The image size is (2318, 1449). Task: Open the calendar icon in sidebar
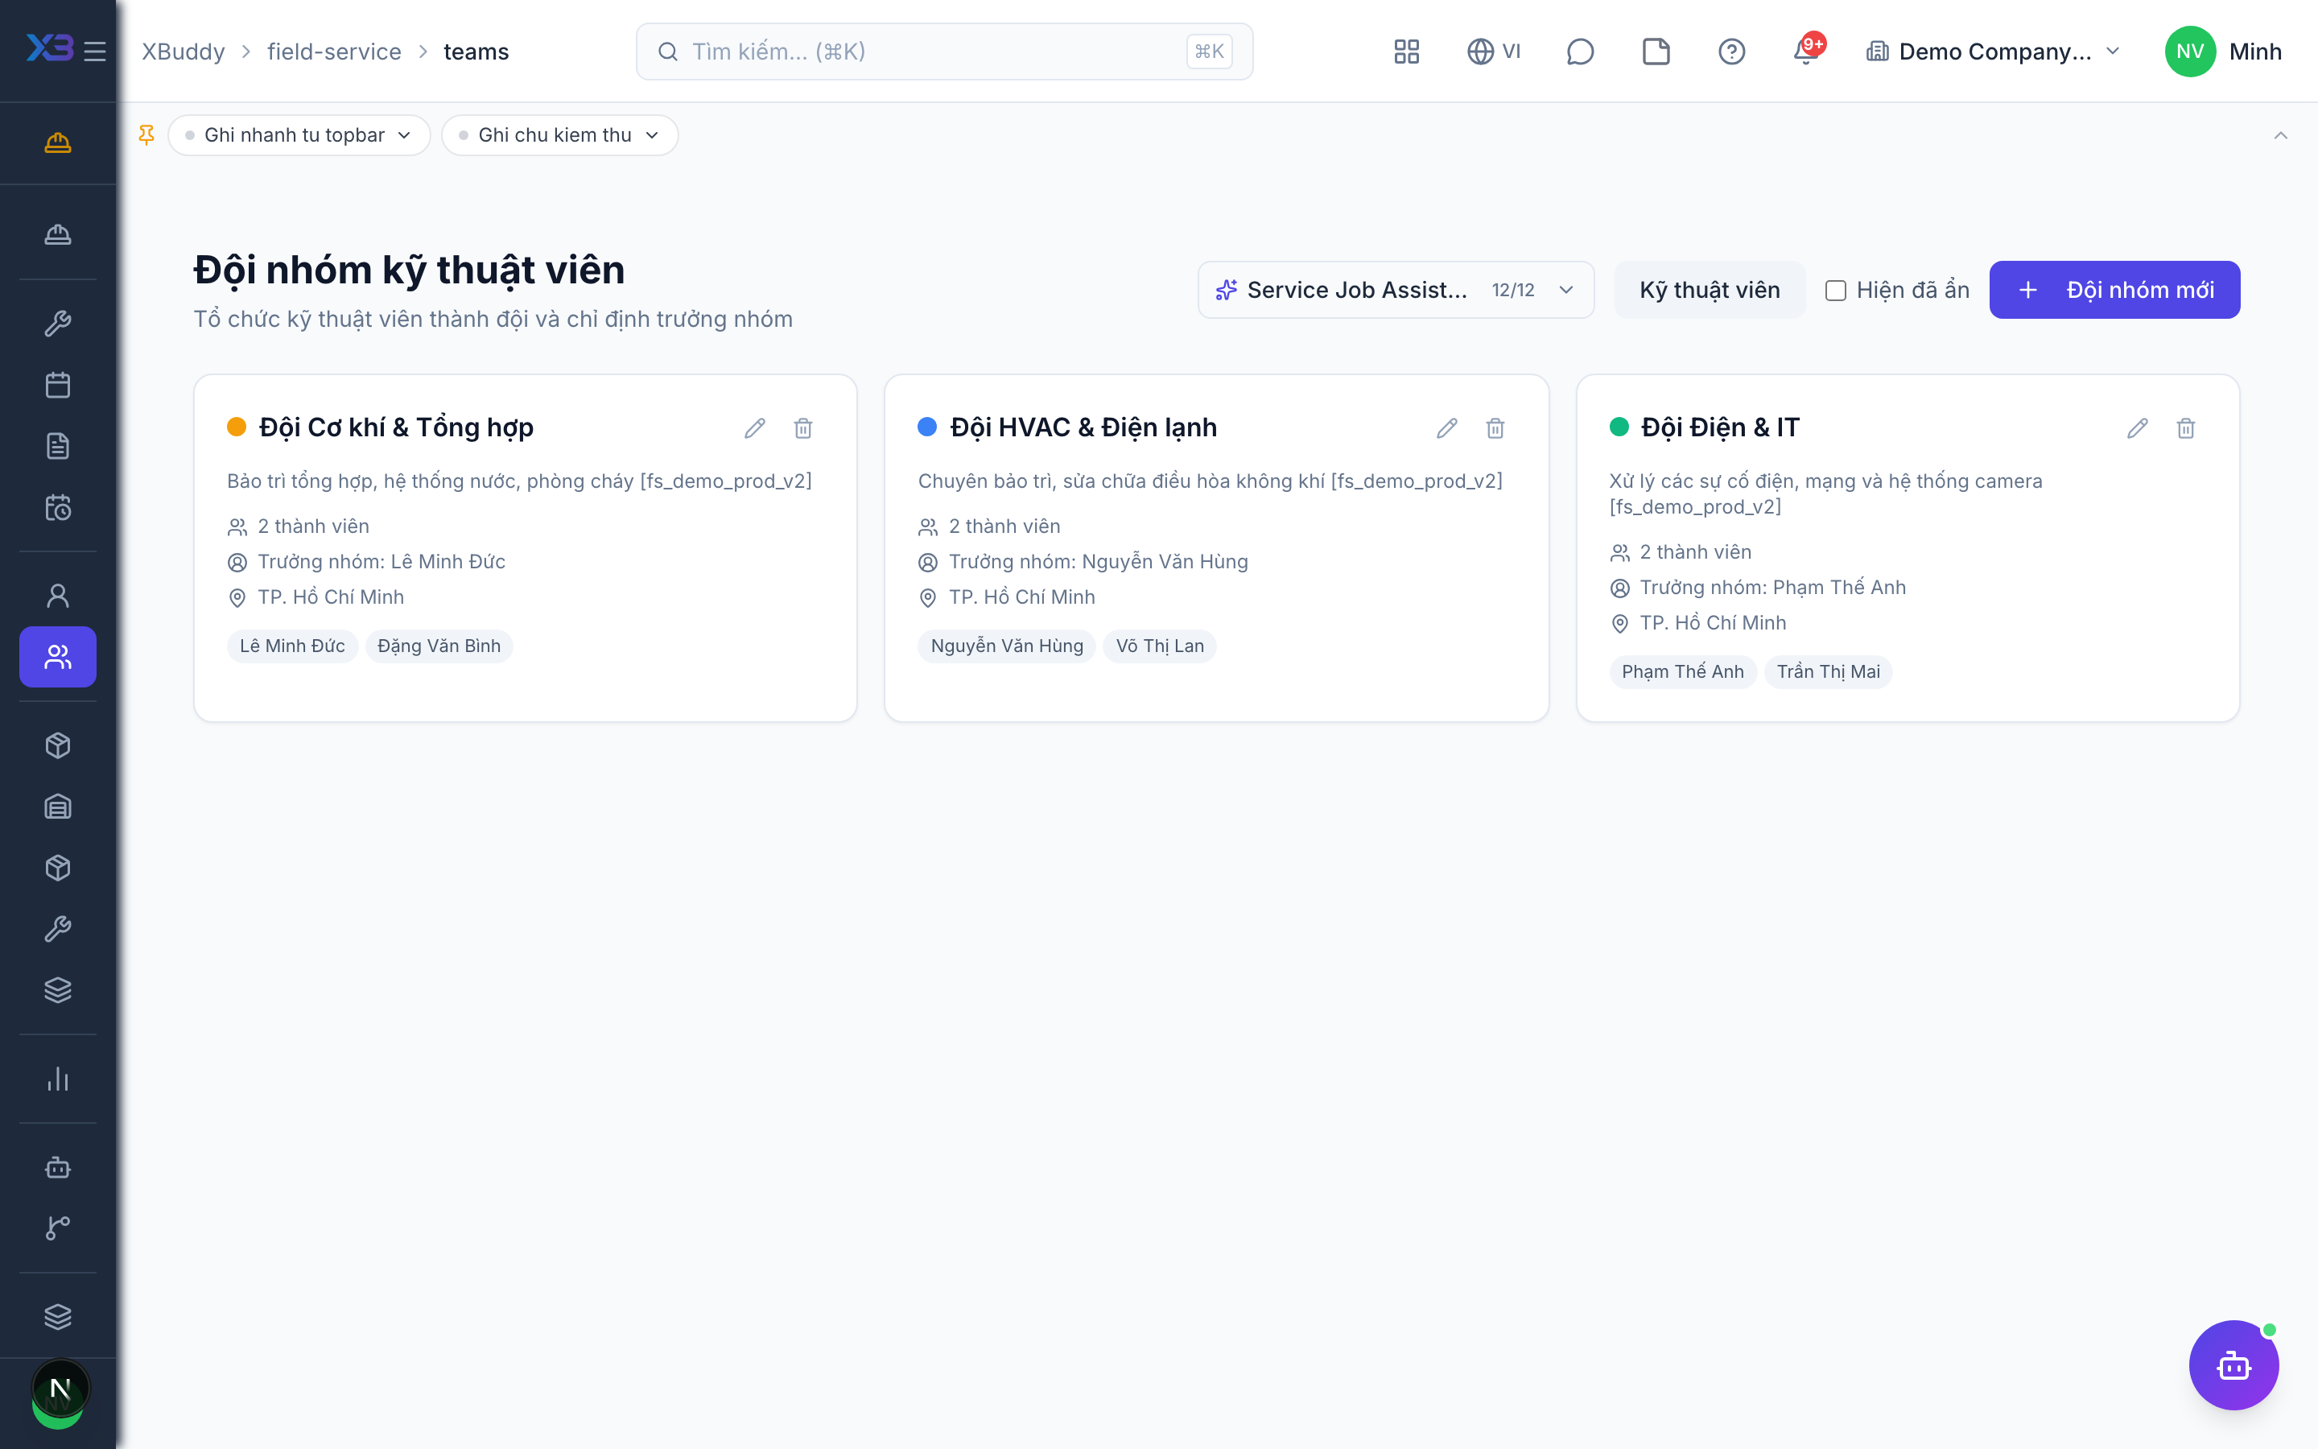(57, 386)
